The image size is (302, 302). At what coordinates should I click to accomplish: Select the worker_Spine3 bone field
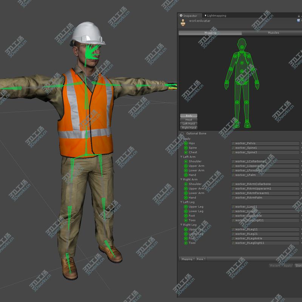(265, 153)
